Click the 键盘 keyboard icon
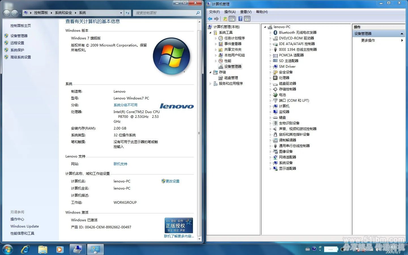 tap(275, 118)
